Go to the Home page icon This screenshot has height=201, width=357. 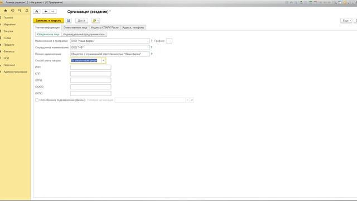click(37, 11)
